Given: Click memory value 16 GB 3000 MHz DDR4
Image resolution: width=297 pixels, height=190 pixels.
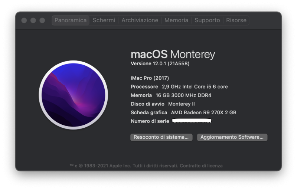Looking at the screenshot, I should [183, 95].
